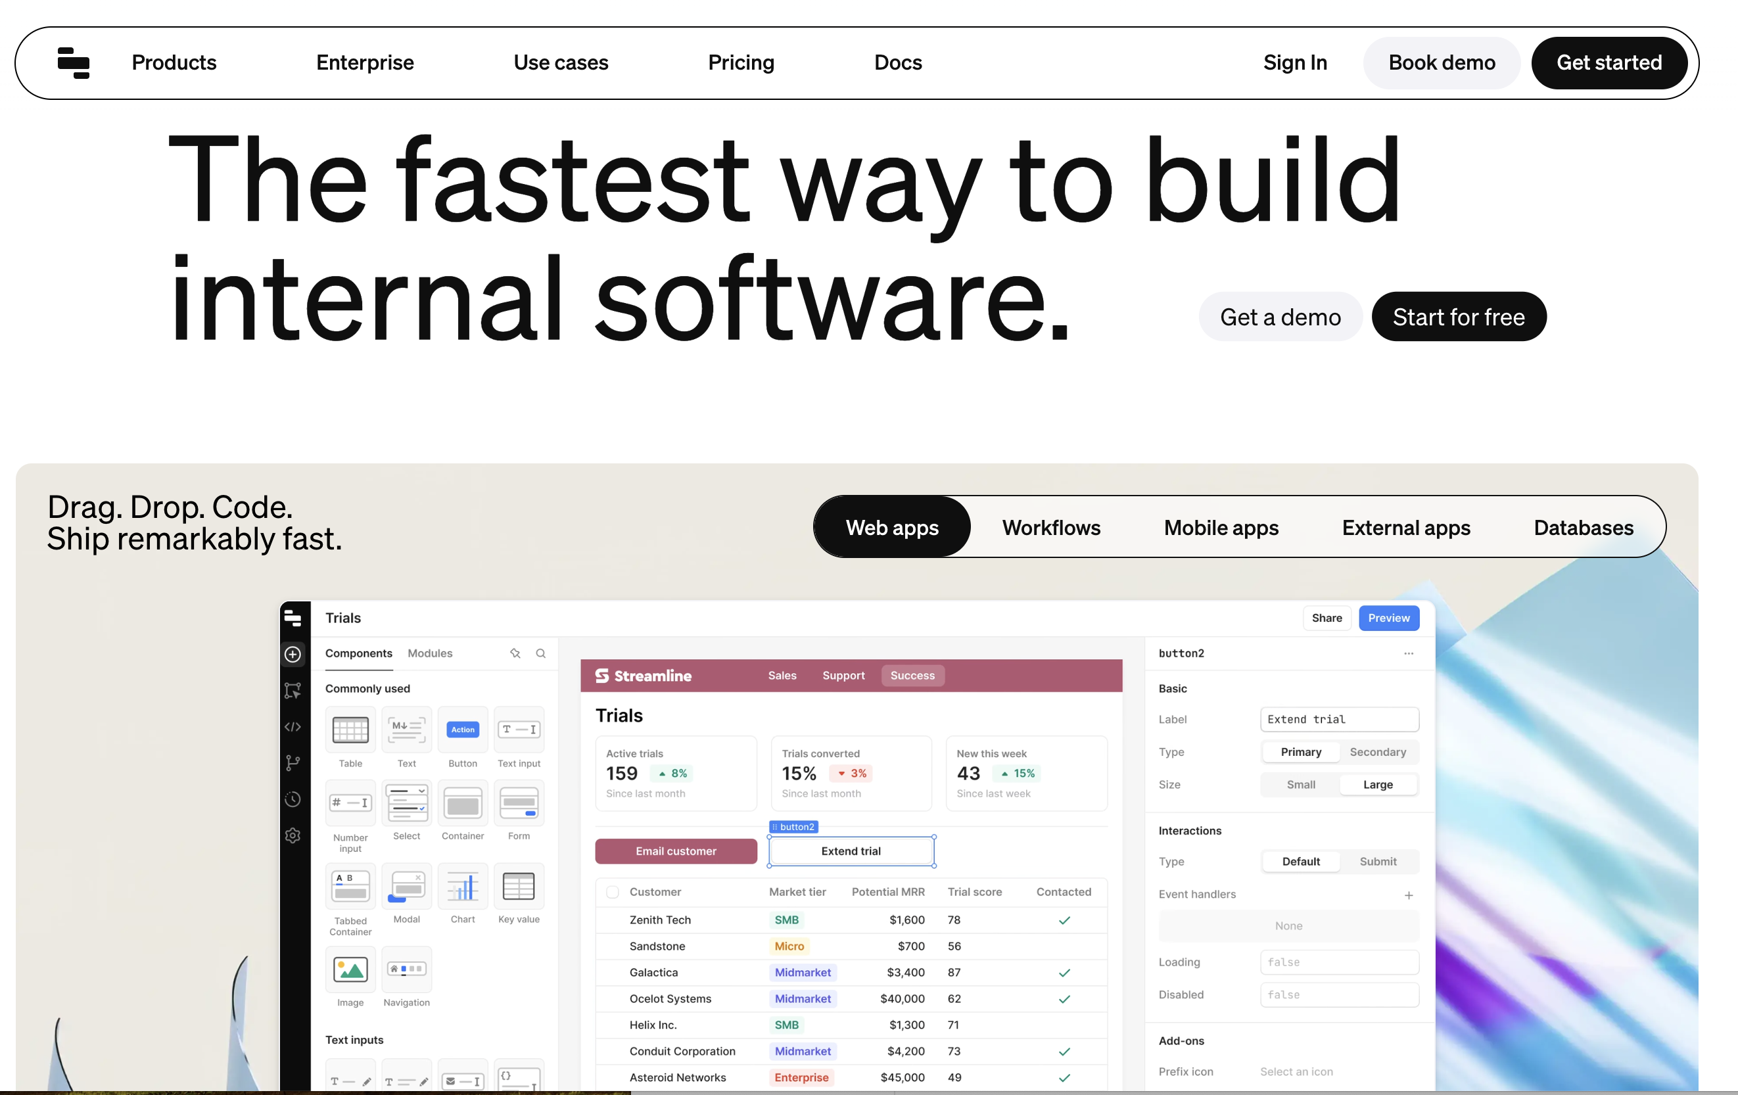Open the button2 overflow menu (three dots)

pos(1408,653)
